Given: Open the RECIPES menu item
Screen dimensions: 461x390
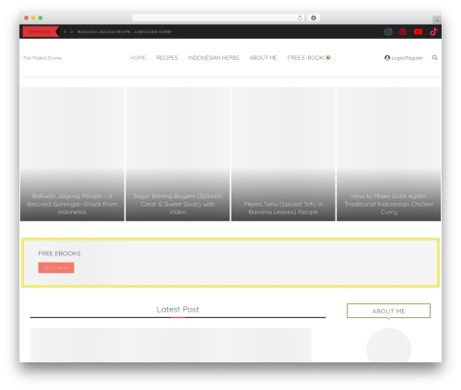Looking at the screenshot, I should 167,58.
